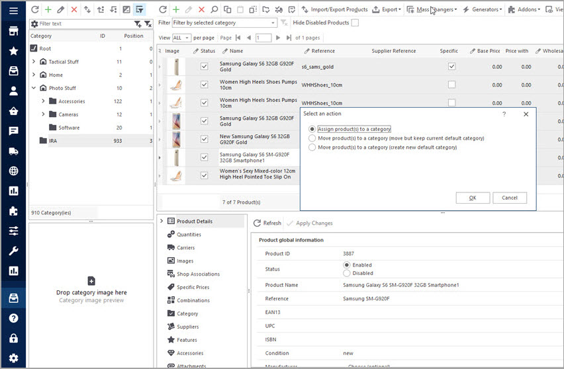The image size is (564, 369).
Task: Refresh the product list
Action: click(x=163, y=10)
